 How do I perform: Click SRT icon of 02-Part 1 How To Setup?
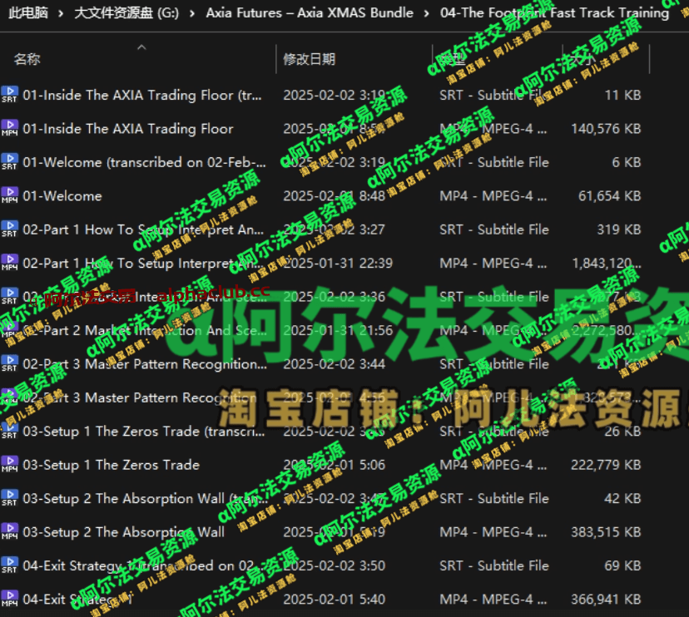pos(9,230)
